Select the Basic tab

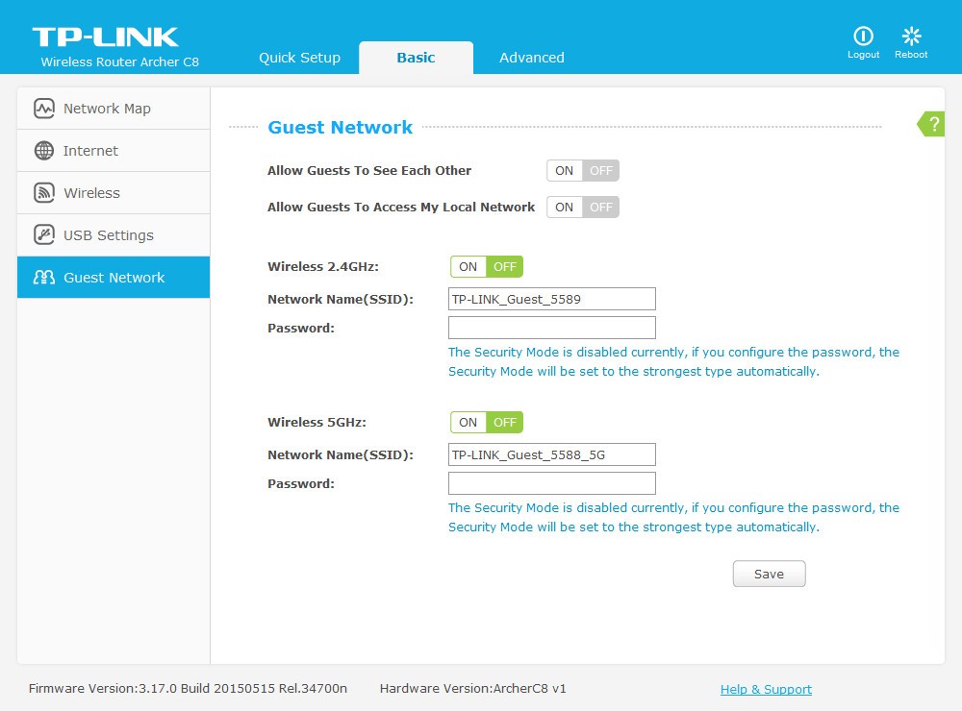click(416, 58)
